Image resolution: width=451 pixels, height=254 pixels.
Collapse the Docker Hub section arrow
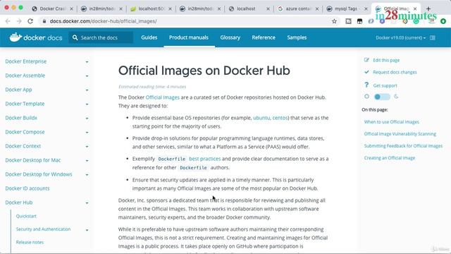pos(87,202)
